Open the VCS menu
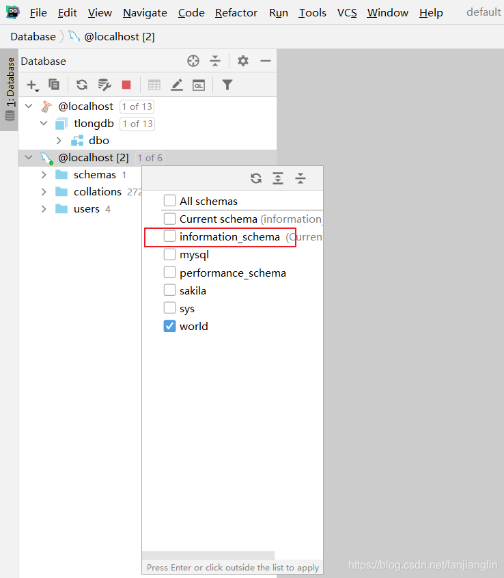 (x=347, y=13)
